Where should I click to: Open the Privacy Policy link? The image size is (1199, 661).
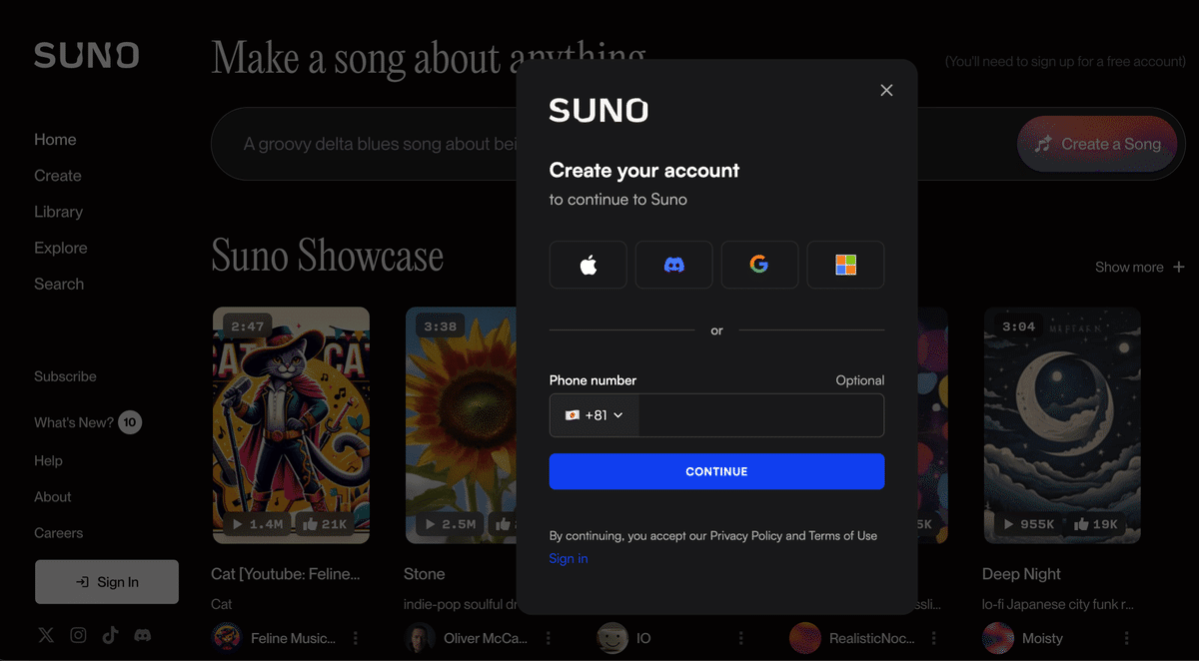tap(745, 536)
